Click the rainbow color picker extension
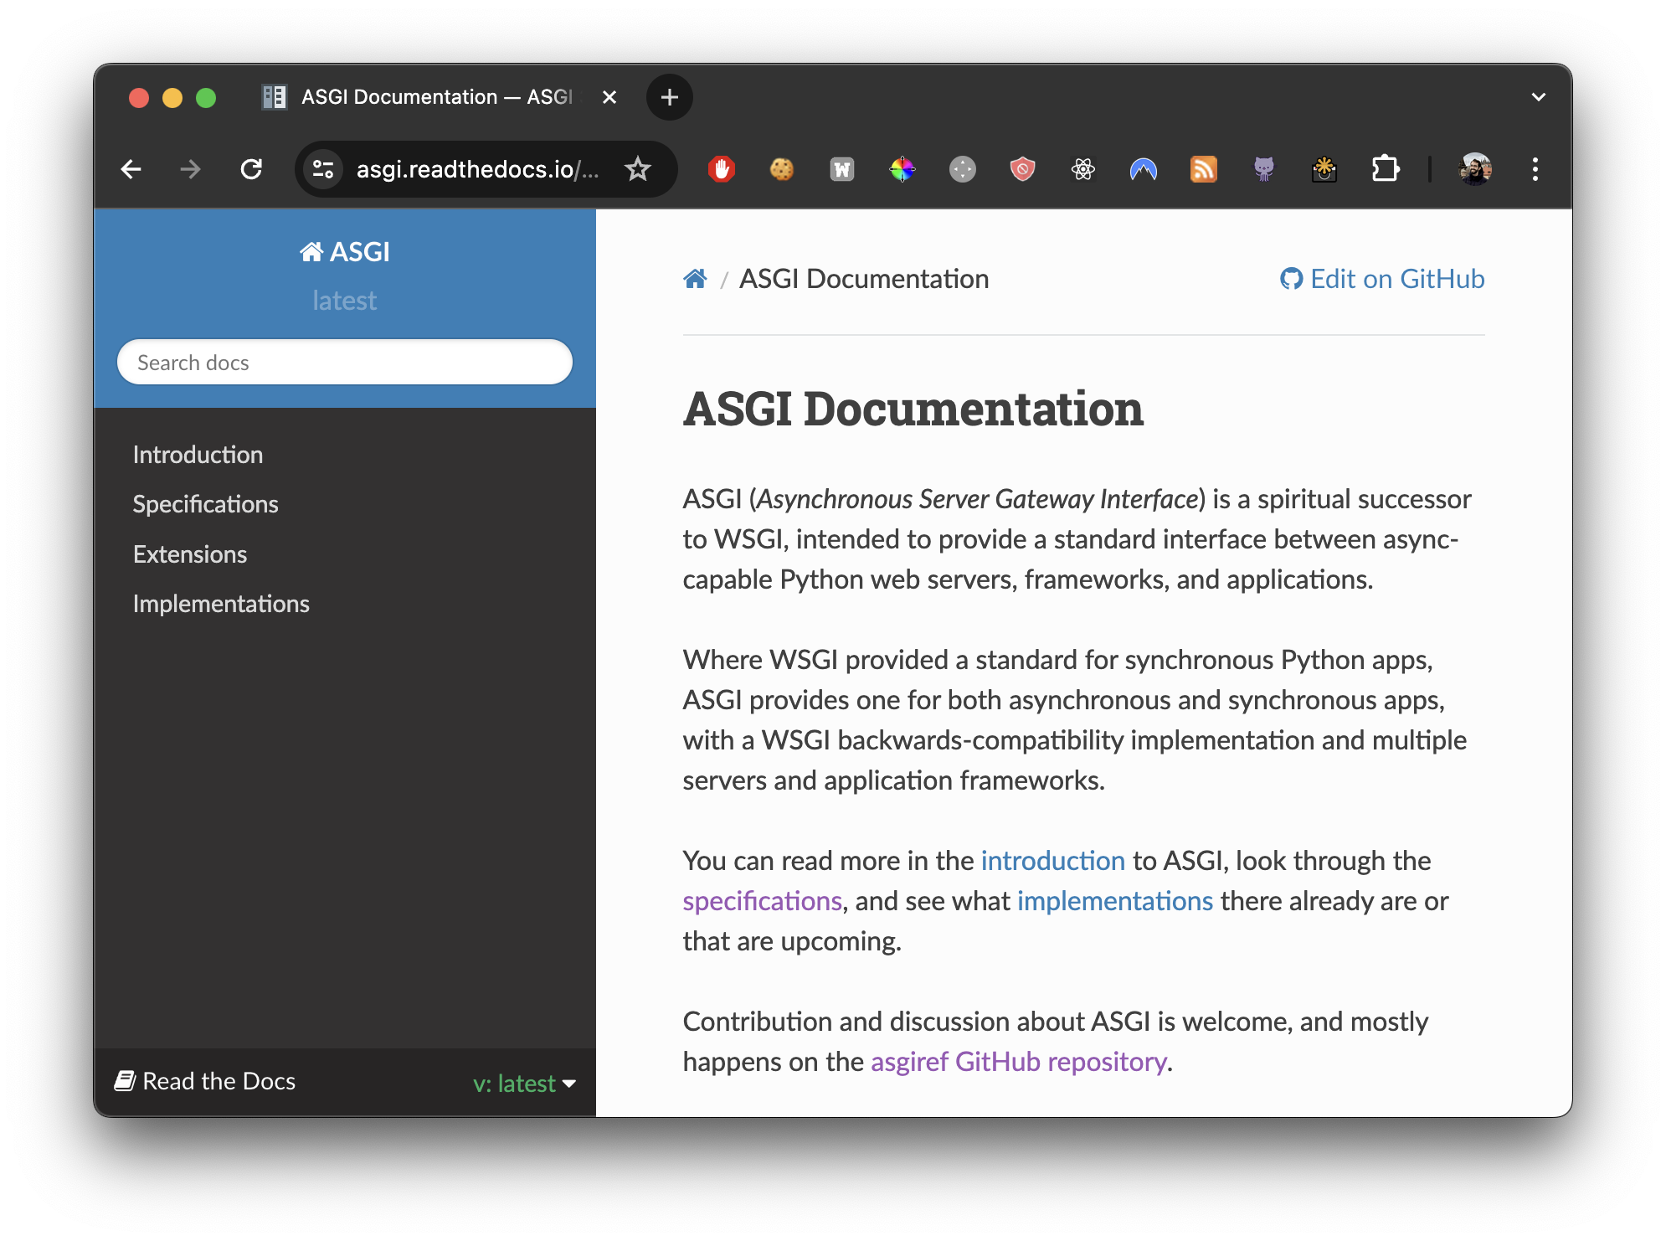Viewport: 1666px width, 1241px height. click(902, 169)
